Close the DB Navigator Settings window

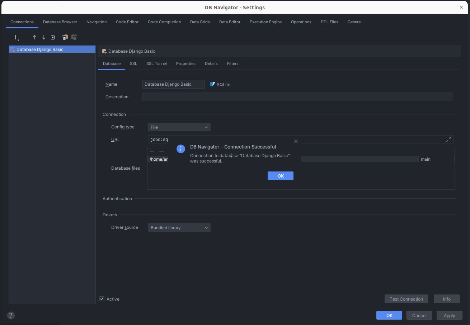pyautogui.click(x=461, y=7)
